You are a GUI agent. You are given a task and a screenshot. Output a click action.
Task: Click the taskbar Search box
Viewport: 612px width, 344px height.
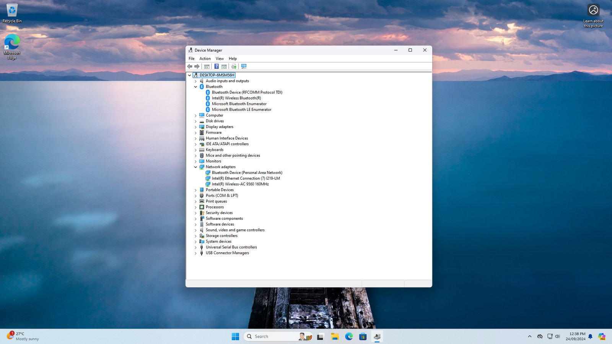click(278, 336)
